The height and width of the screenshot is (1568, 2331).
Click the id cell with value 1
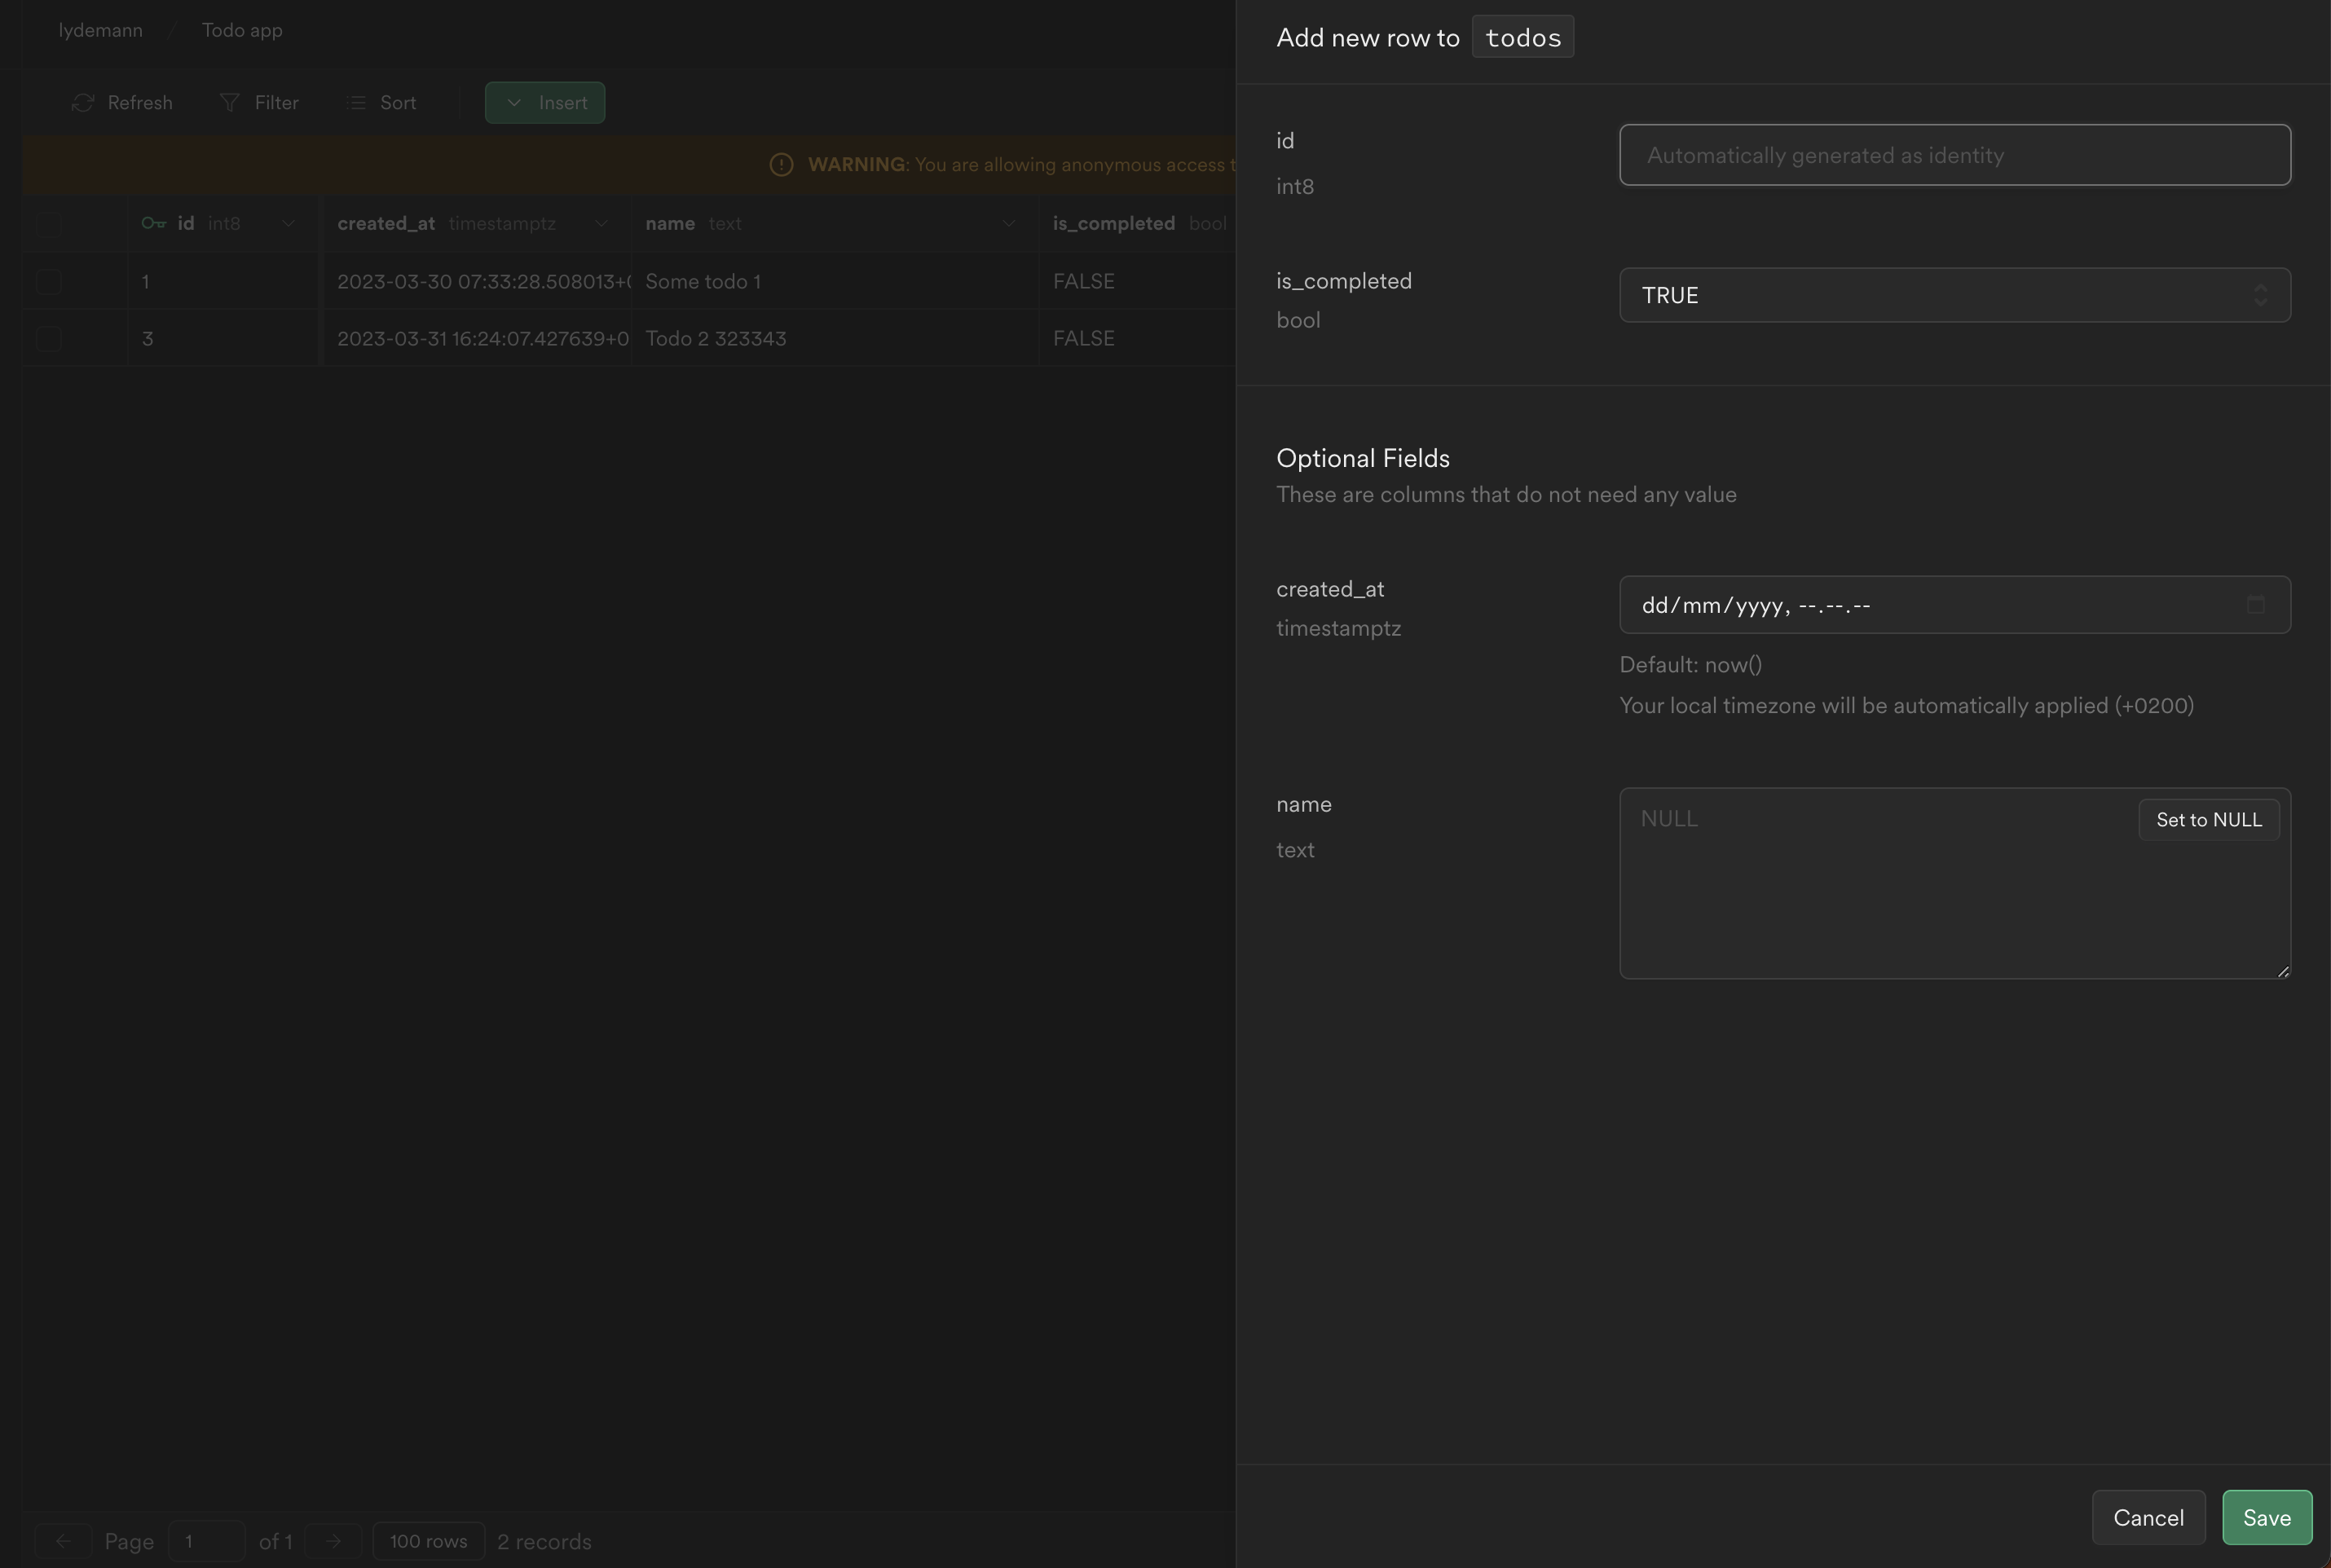click(224, 281)
